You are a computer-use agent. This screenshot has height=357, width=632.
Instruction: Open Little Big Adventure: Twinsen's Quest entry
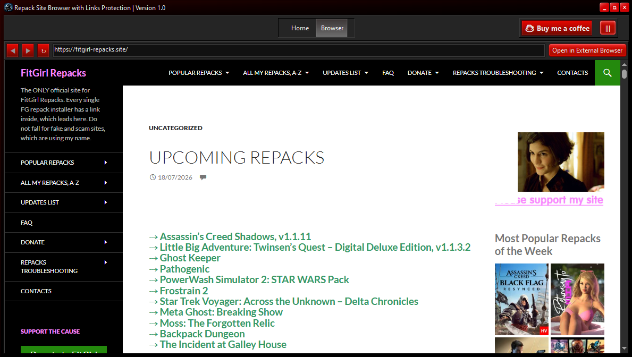pyautogui.click(x=315, y=248)
